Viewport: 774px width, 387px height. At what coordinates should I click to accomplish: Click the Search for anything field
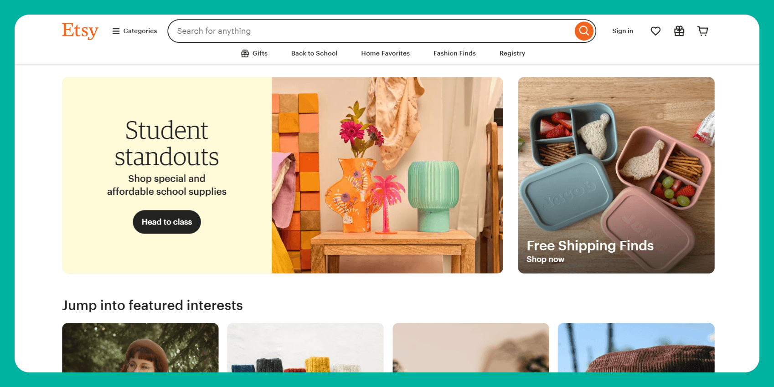point(372,31)
